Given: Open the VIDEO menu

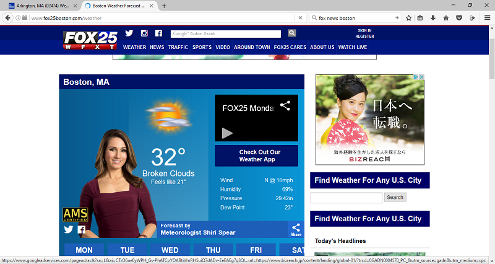Looking at the screenshot, I should click(223, 47).
